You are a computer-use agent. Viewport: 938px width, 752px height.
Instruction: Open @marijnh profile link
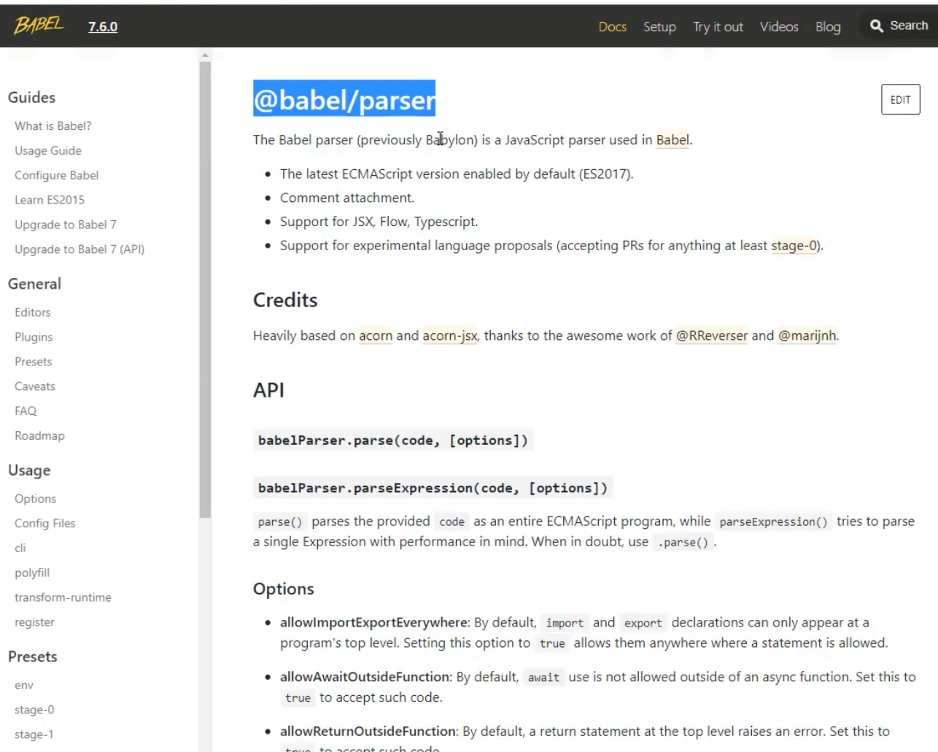pos(807,336)
